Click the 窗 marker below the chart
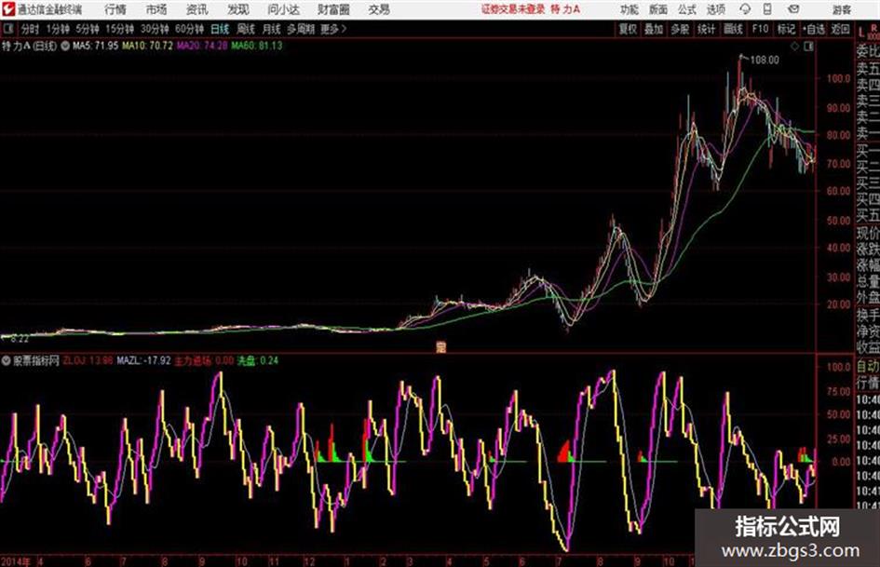The image size is (880, 567). (441, 347)
